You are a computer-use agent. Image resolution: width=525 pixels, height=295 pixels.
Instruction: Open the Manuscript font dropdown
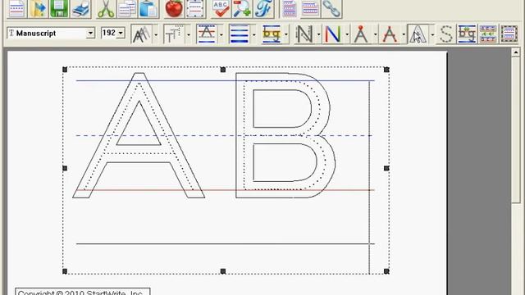(90, 33)
